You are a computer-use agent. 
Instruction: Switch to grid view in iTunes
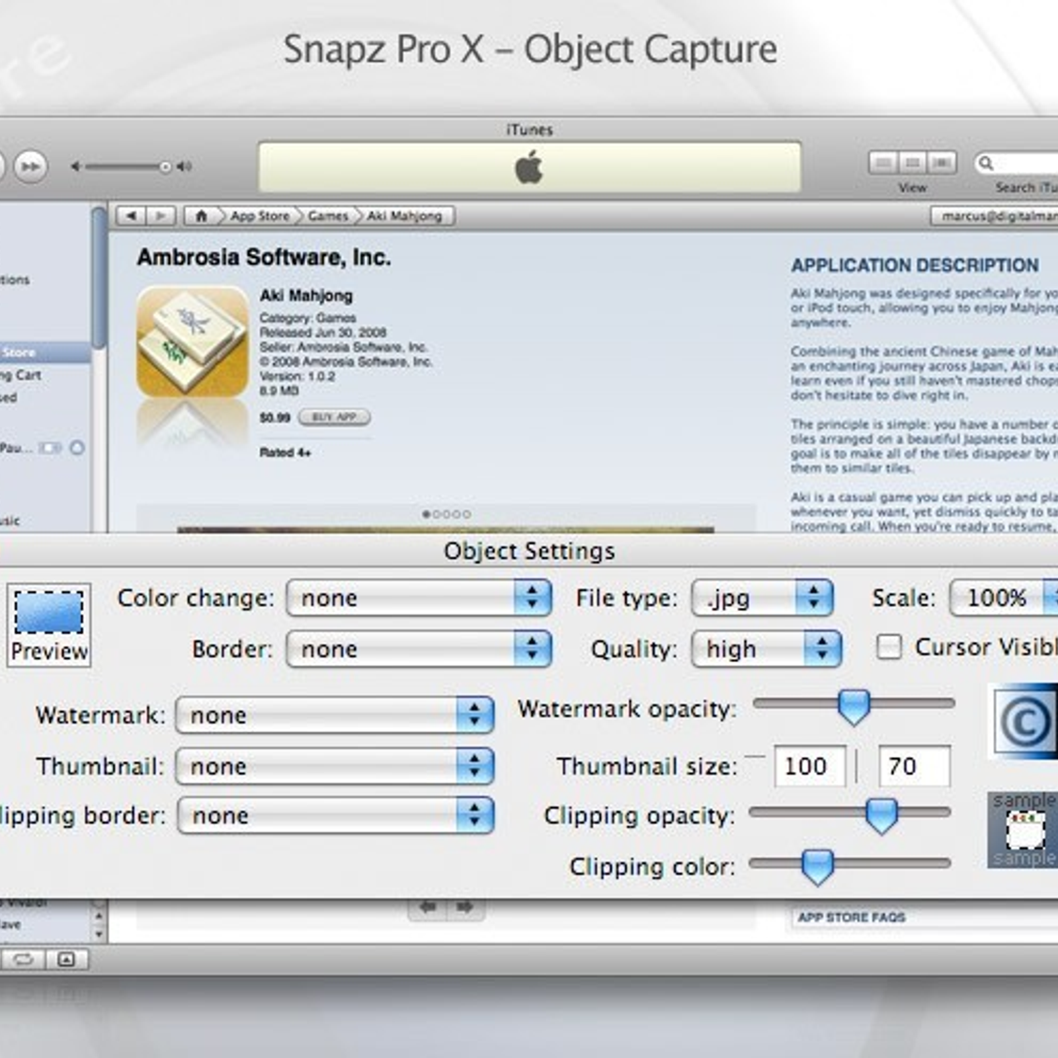913,163
